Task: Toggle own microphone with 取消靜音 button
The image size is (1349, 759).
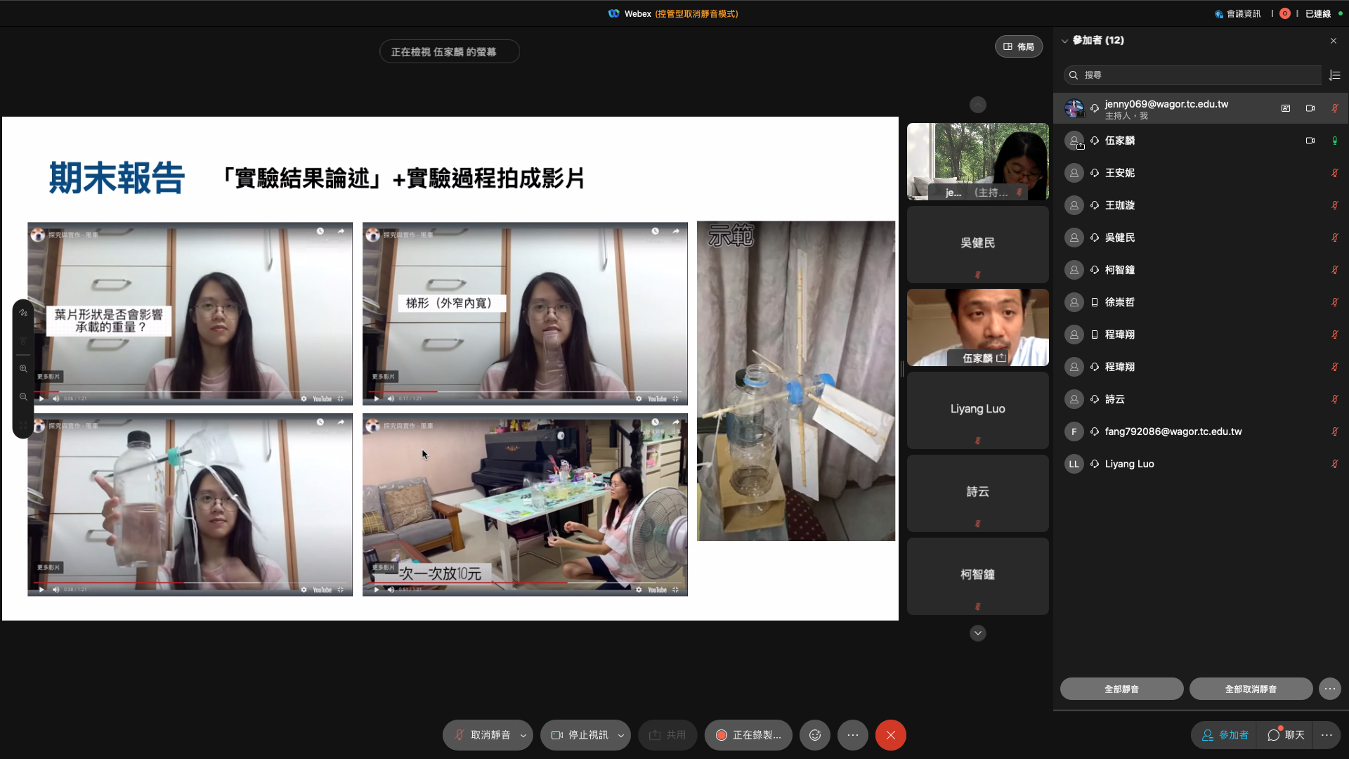Action: [482, 735]
